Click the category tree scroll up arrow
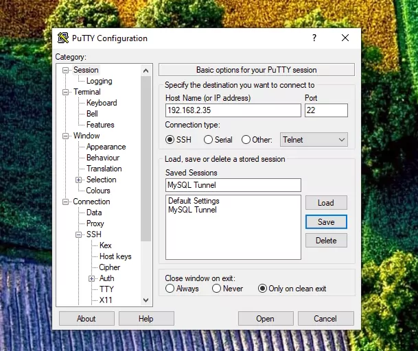This screenshot has height=351, width=418. pyautogui.click(x=146, y=71)
